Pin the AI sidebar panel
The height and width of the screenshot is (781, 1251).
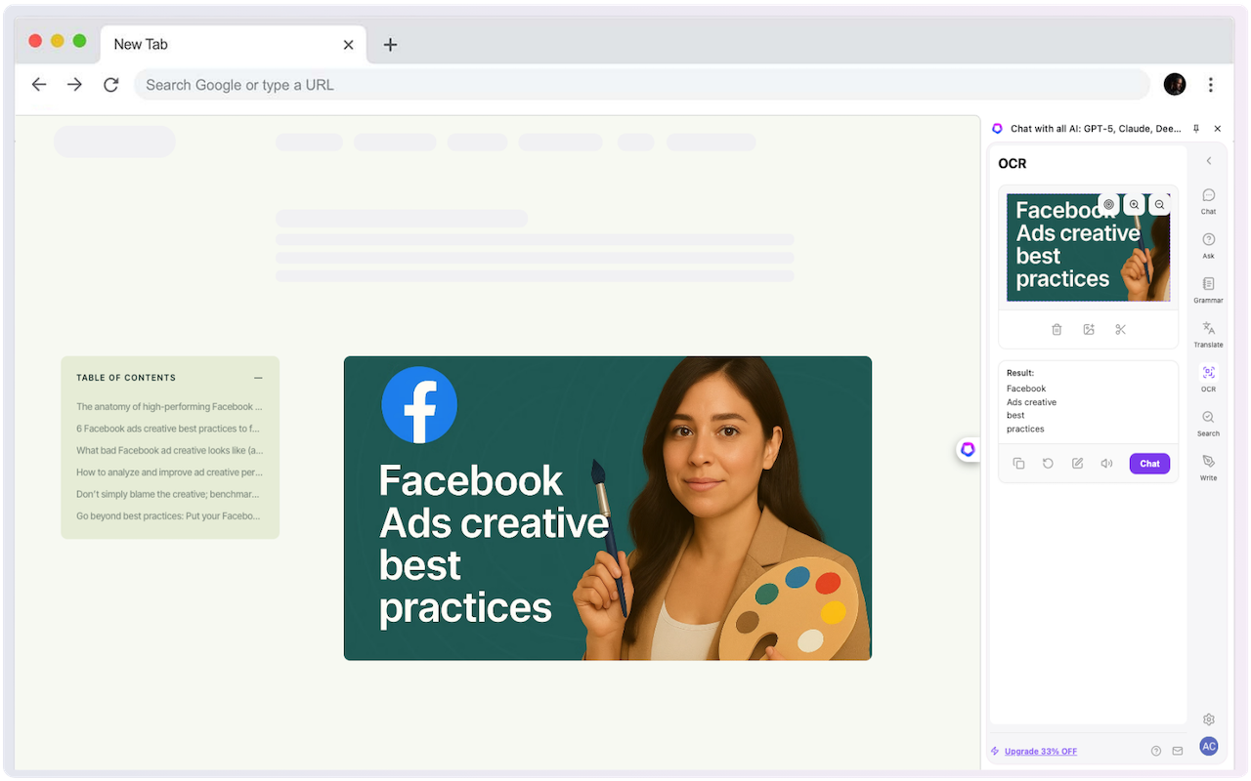[1196, 129]
